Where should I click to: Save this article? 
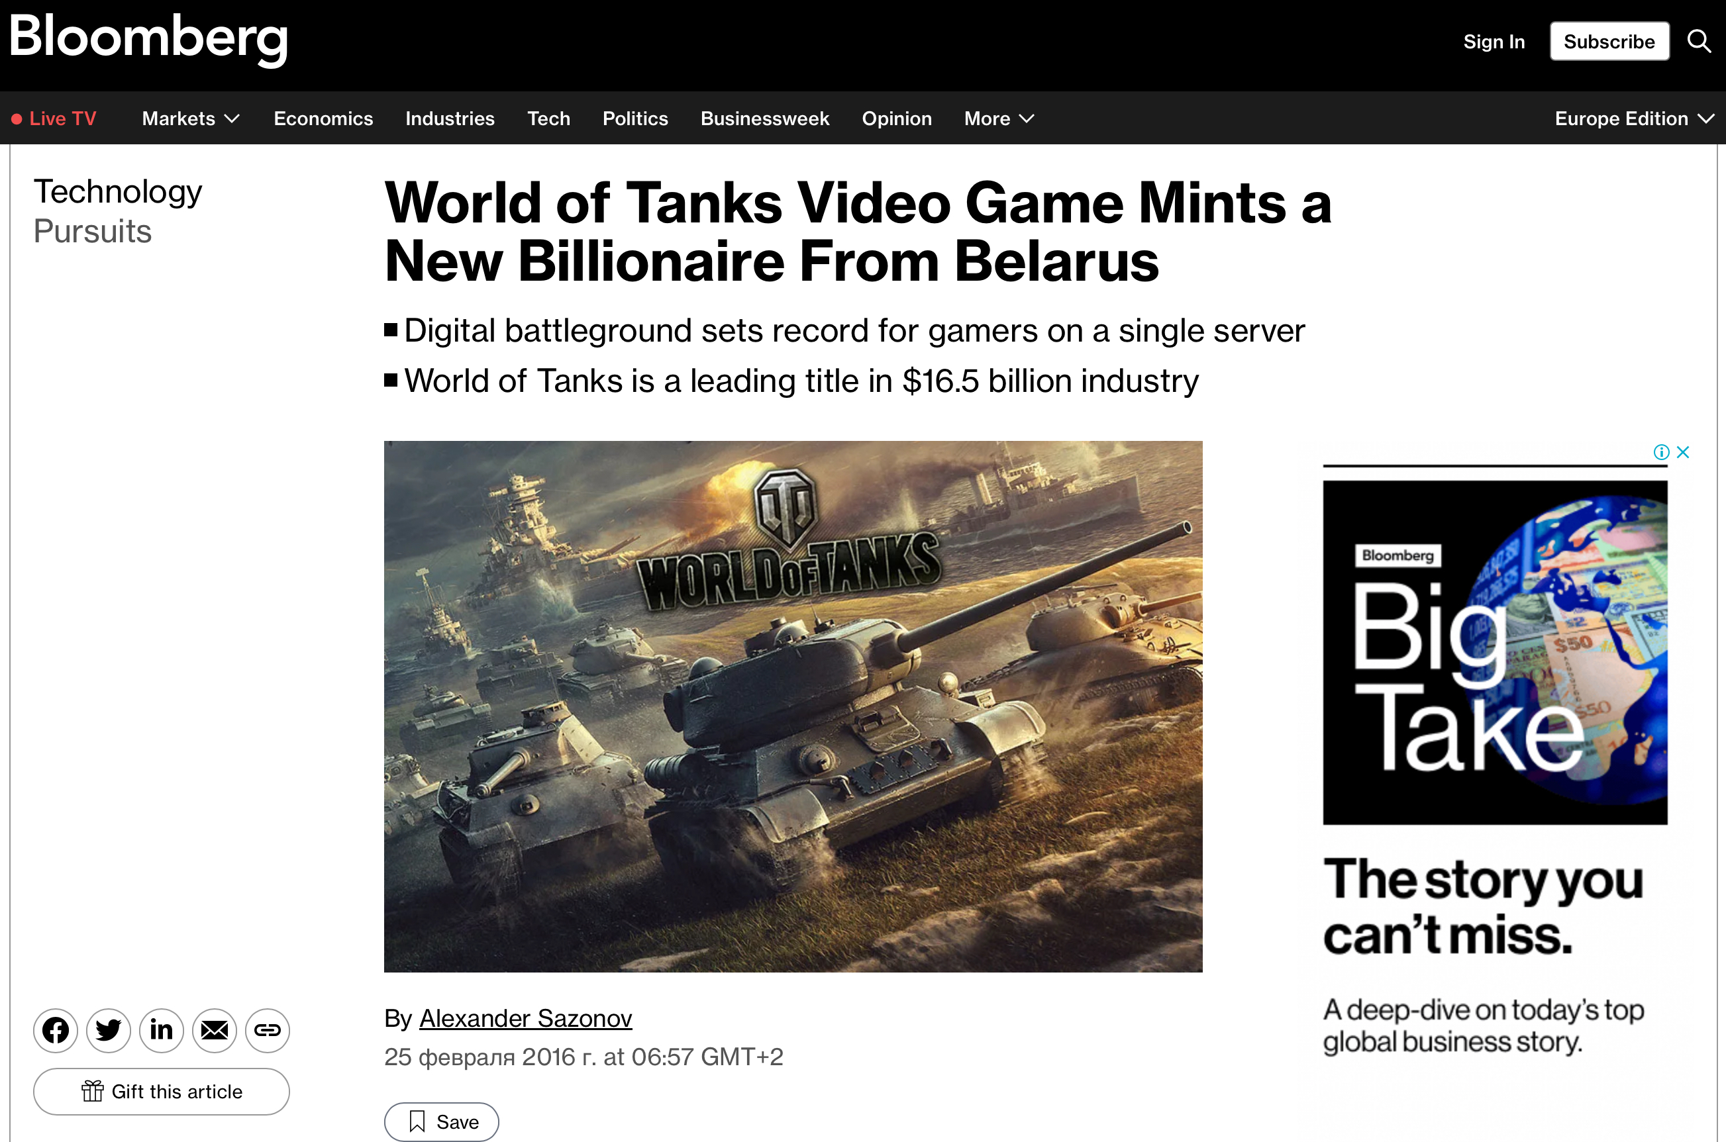pyautogui.click(x=442, y=1121)
